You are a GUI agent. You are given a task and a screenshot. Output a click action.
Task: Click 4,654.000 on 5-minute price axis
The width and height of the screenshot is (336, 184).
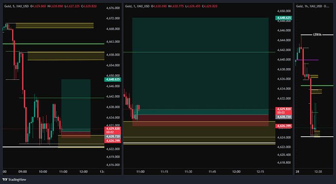pos(113,65)
